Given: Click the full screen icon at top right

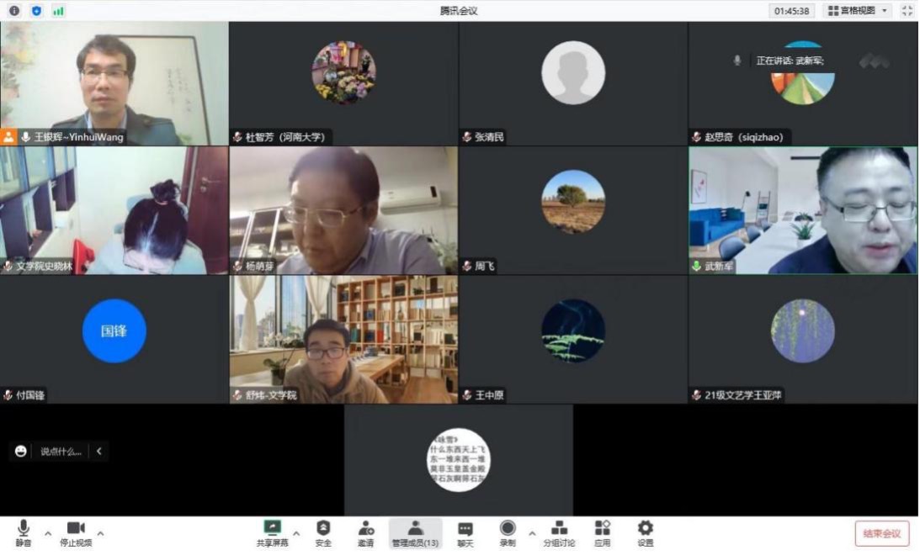Looking at the screenshot, I should tap(907, 11).
